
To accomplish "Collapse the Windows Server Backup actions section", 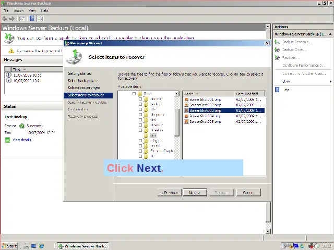I will [330, 34].
